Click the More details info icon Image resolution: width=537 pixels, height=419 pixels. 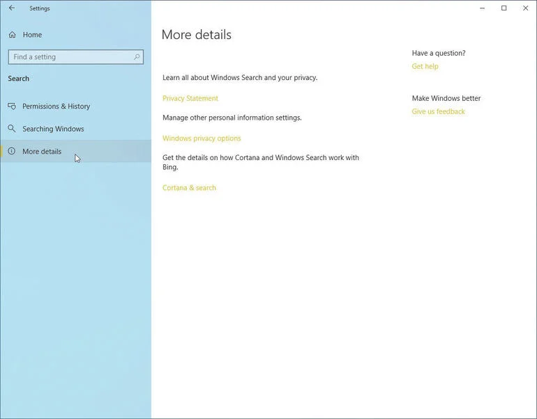click(x=12, y=151)
